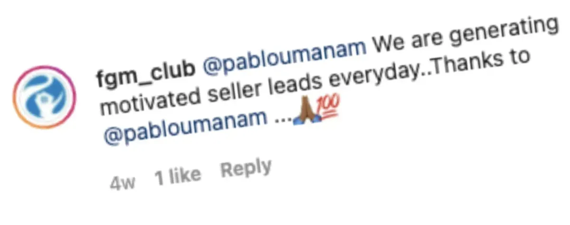Click the gradient story ring around avatar
The height and width of the screenshot is (225, 570).
pos(44,97)
